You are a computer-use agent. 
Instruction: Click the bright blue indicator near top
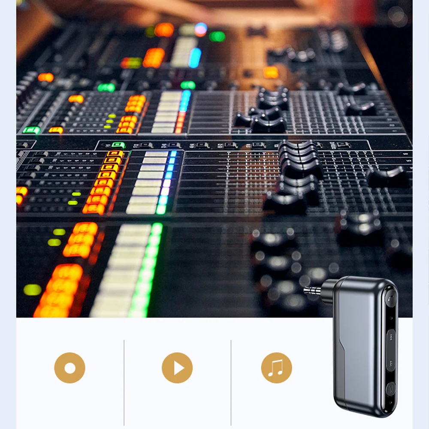(195, 58)
